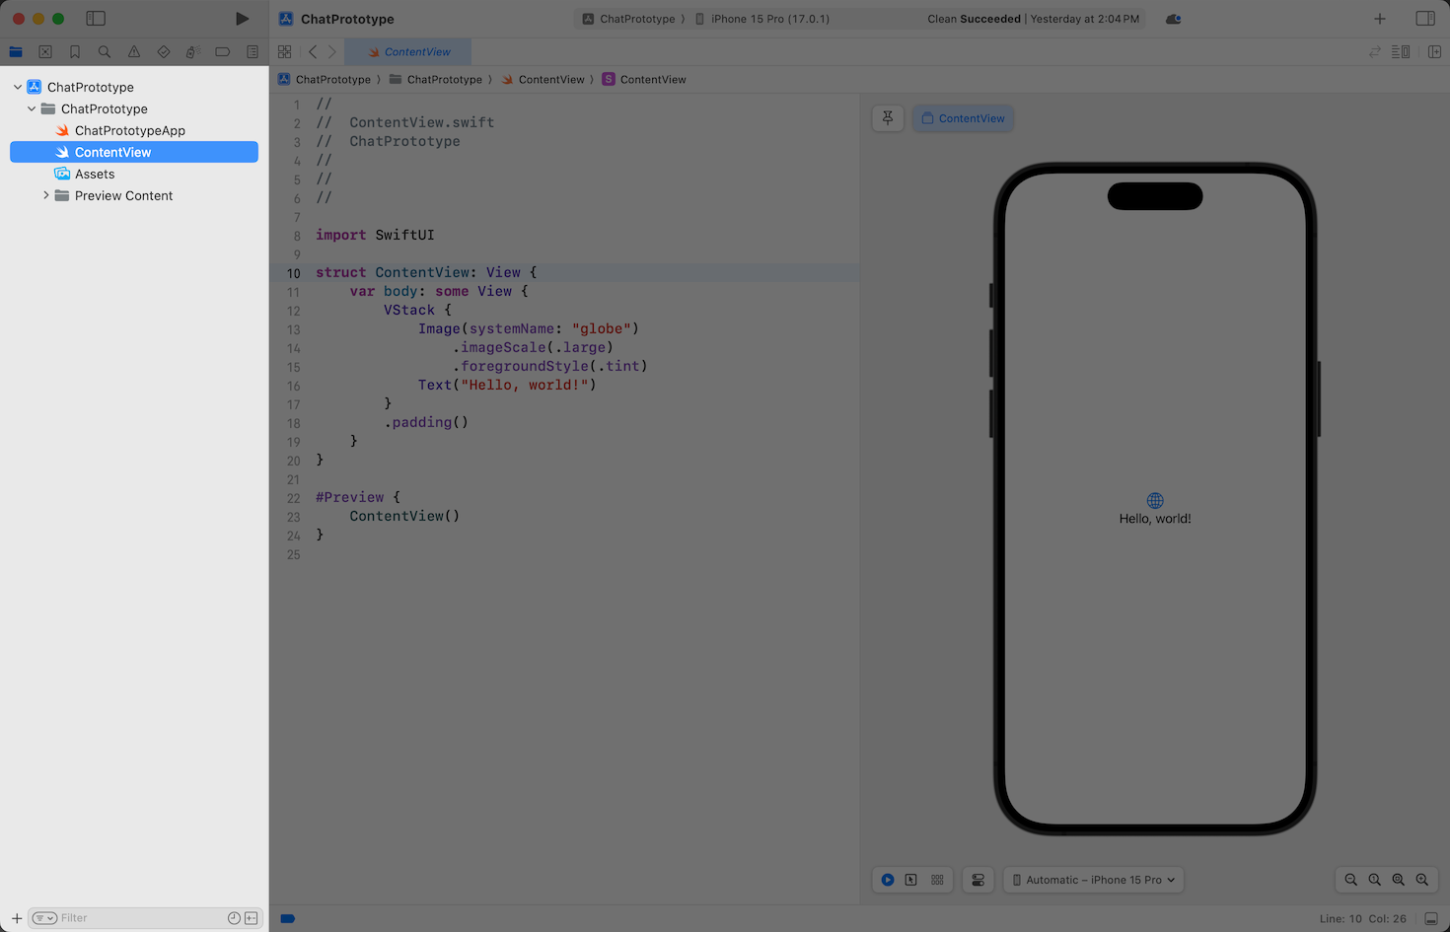Click the navigator Filter field
1450x932 pixels.
click(x=138, y=918)
